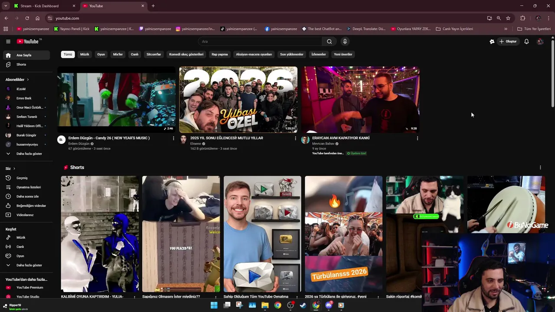
Task: Explore Müzik under Keşfet
Action: (x=26, y=237)
